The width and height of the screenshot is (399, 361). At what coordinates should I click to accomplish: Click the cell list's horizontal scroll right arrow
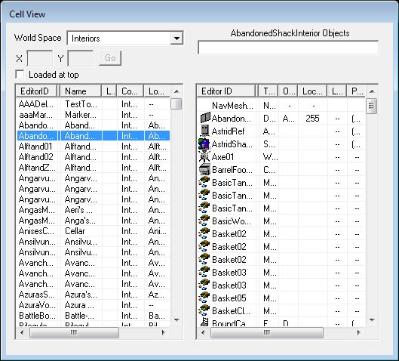coord(164,332)
